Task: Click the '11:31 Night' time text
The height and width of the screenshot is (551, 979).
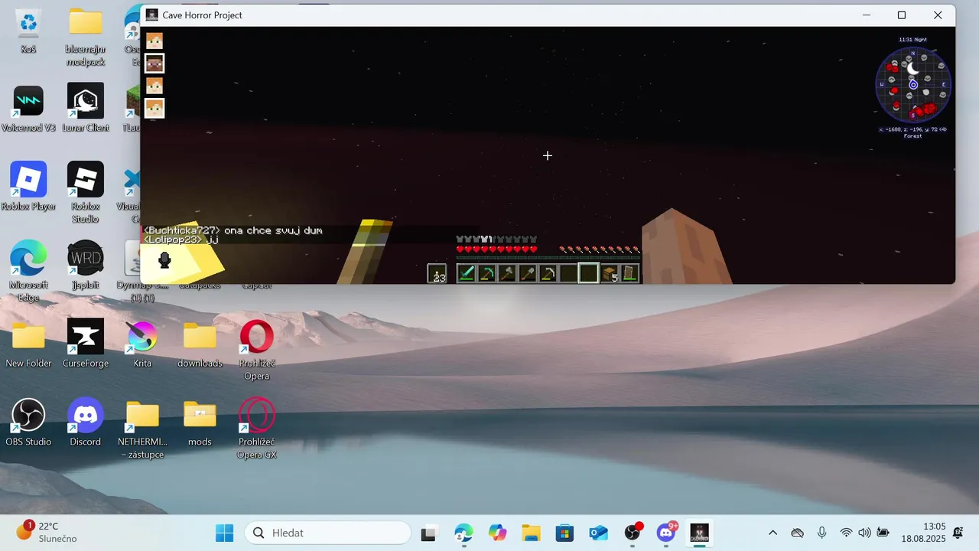Action: pos(912,40)
